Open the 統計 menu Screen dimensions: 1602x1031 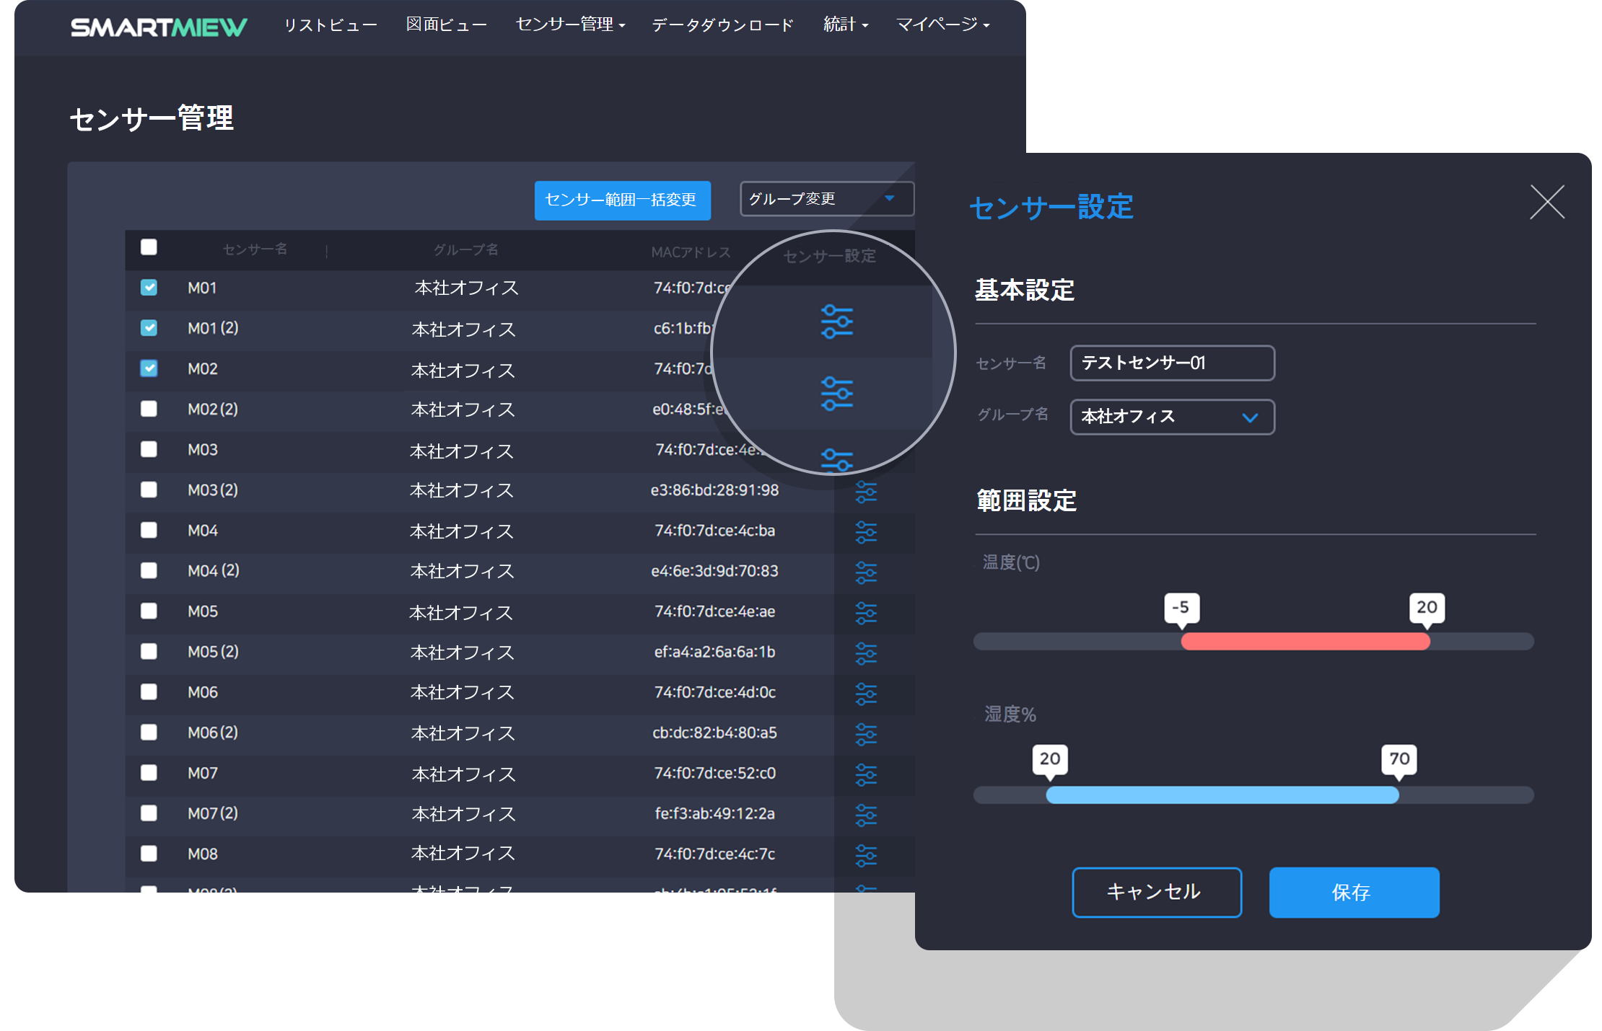click(845, 25)
